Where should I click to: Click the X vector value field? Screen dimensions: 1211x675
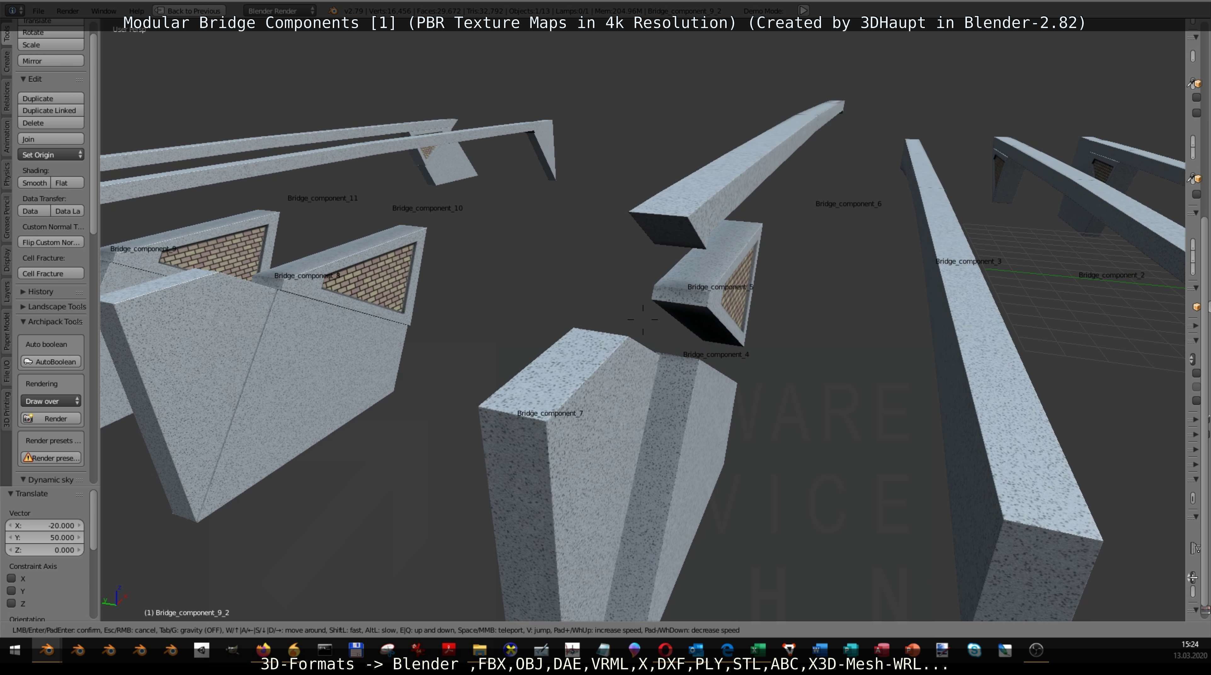click(45, 525)
